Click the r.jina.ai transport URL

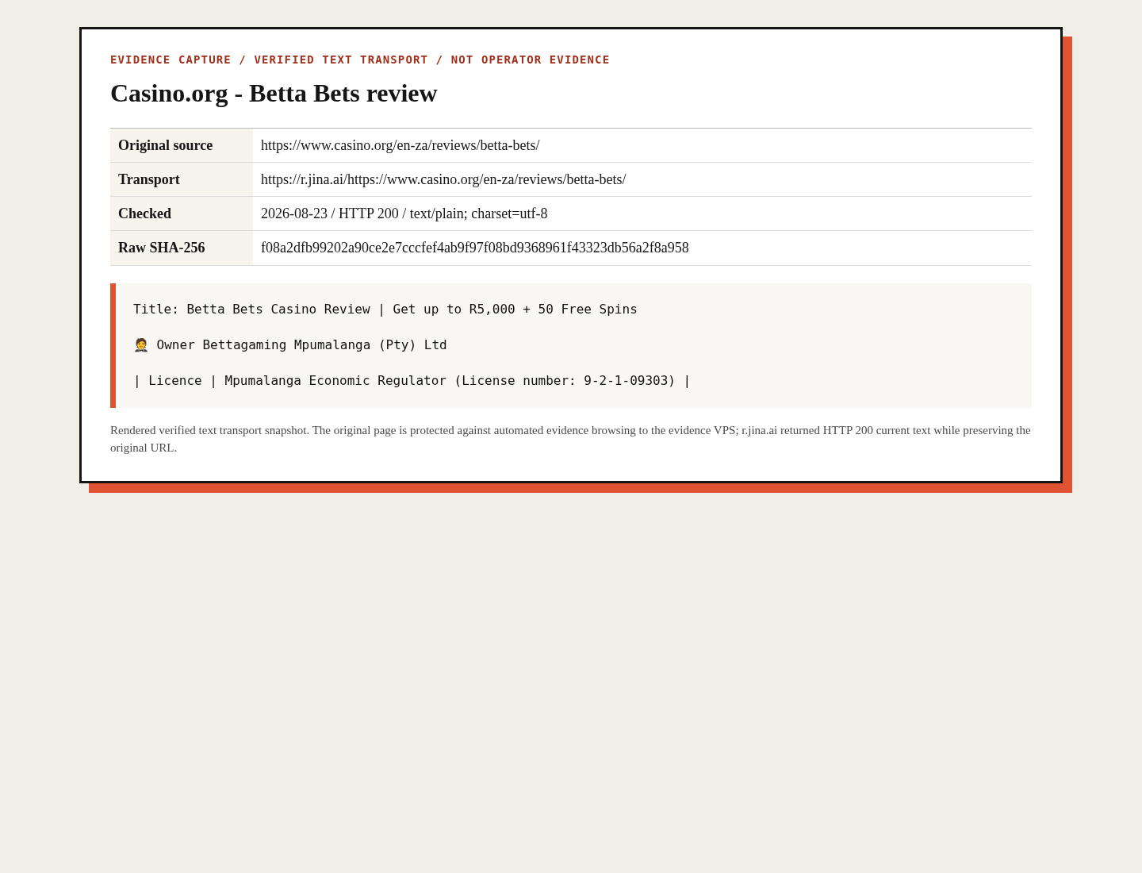[443, 179]
